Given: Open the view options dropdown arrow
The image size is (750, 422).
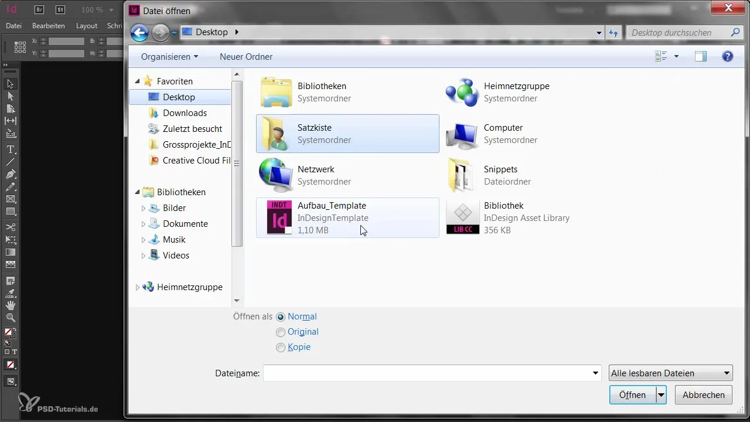Looking at the screenshot, I should point(676,56).
